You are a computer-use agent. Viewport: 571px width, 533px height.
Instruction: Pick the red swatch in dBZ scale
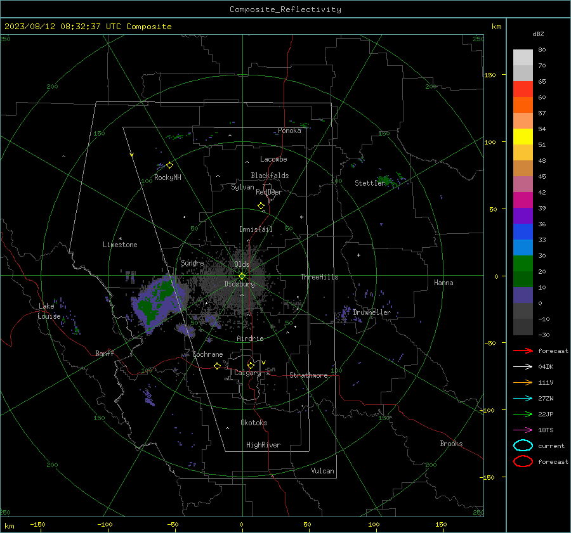[523, 89]
